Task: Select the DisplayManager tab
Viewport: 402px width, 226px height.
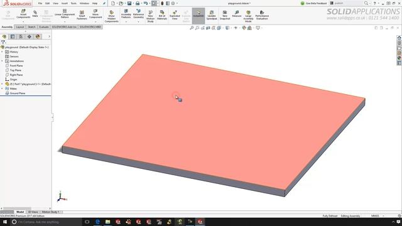Action: pos(38,36)
